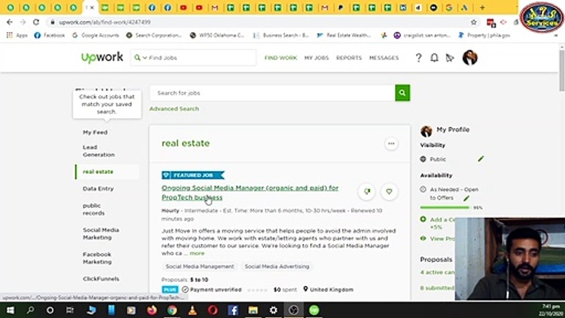Open Business Search bookmark
The image size is (565, 318).
coord(281,35)
